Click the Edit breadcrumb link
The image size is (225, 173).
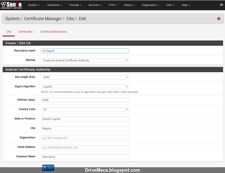pos(83,19)
